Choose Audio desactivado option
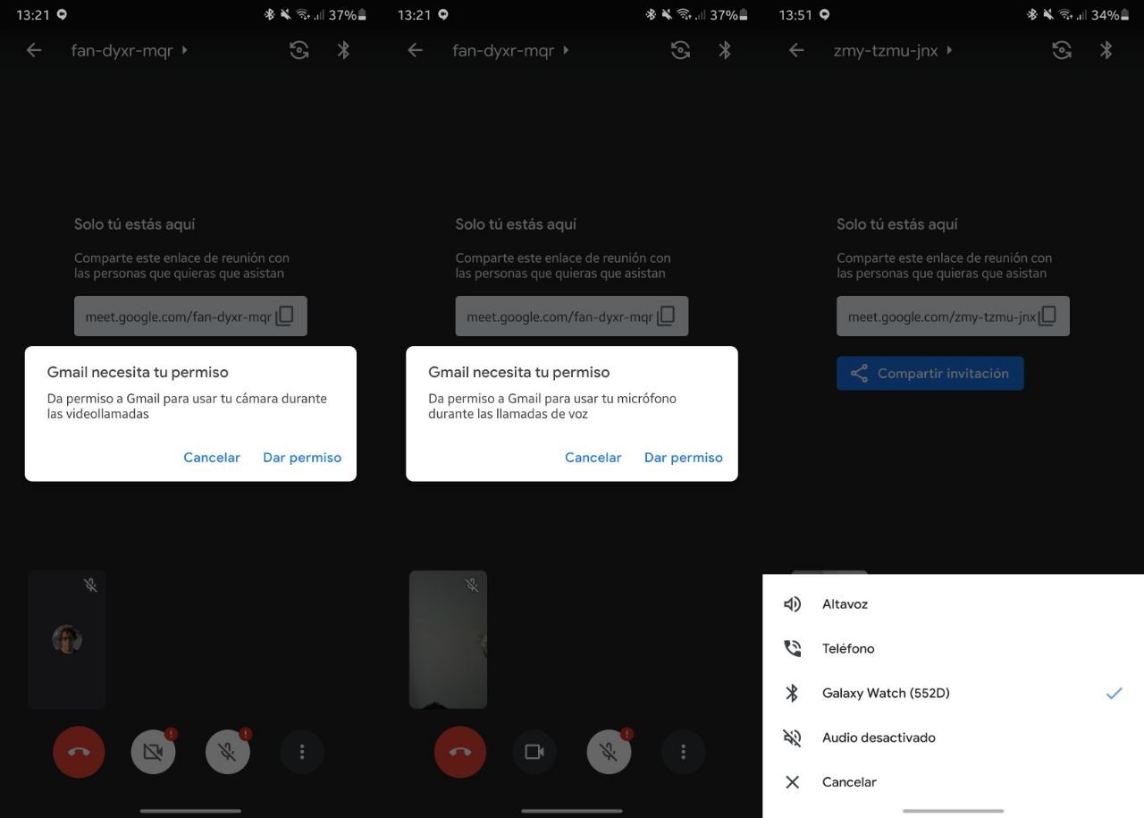Viewport: 1144px width, 818px height. tap(953, 738)
